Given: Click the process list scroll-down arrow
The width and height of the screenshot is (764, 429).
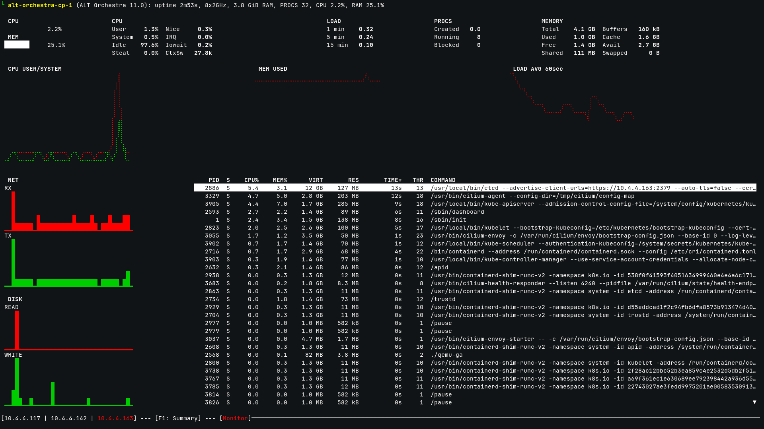Looking at the screenshot, I should tap(754, 402).
